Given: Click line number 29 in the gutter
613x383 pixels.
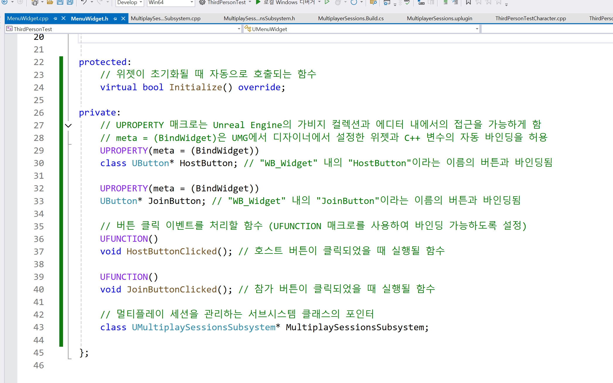Looking at the screenshot, I should point(39,151).
